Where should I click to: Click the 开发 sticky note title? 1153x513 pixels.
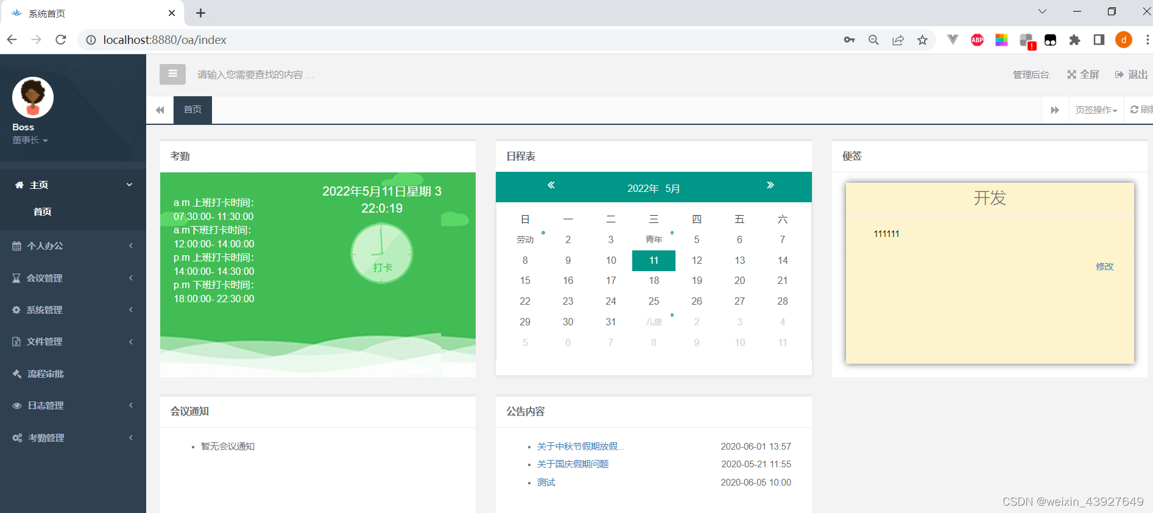[x=990, y=198]
